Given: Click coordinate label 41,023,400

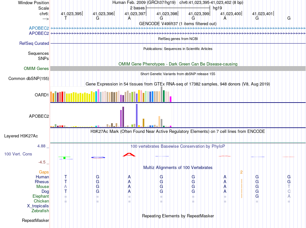Looking at the screenshot, I should coord(231,14).
